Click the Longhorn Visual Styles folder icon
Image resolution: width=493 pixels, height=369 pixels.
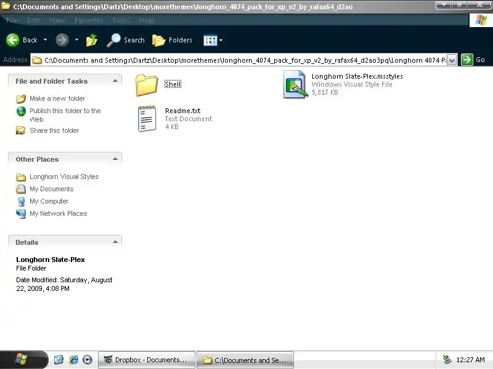click(x=21, y=177)
